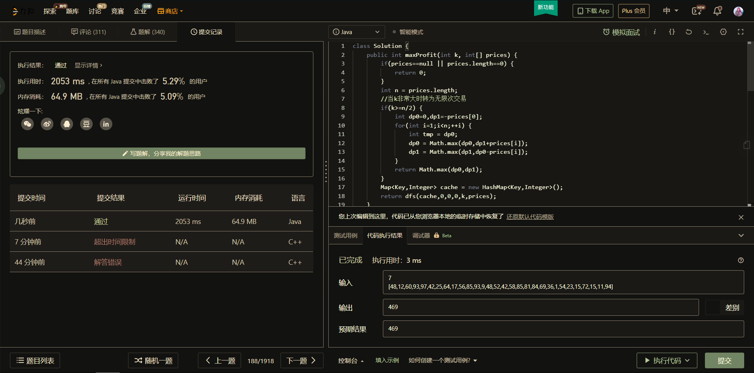The height and width of the screenshot is (373, 754).
Task: Click the panel divider drag handle
Action: (326, 171)
